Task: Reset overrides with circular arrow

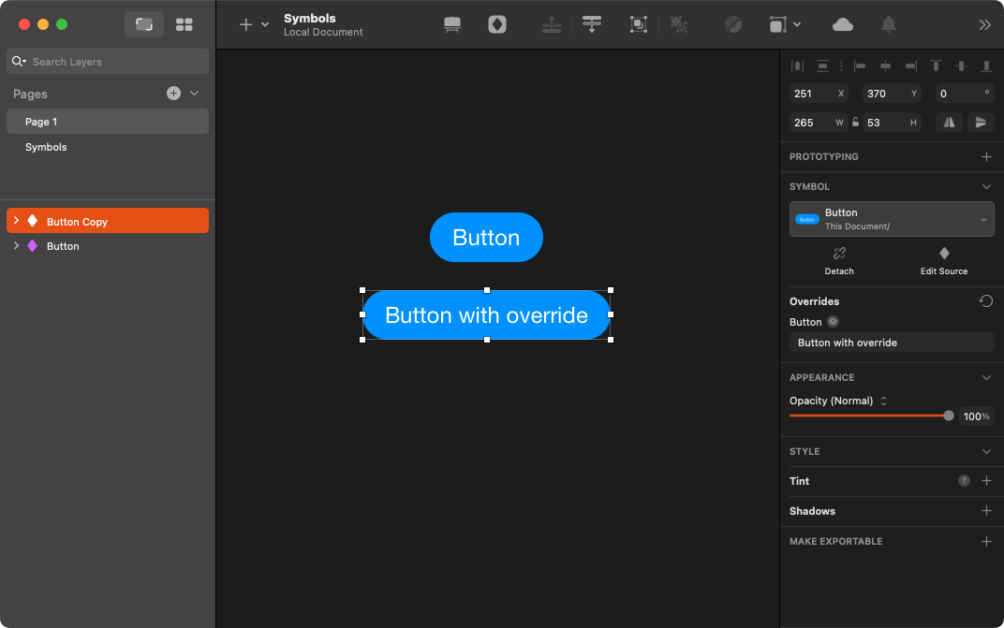Action: [986, 300]
